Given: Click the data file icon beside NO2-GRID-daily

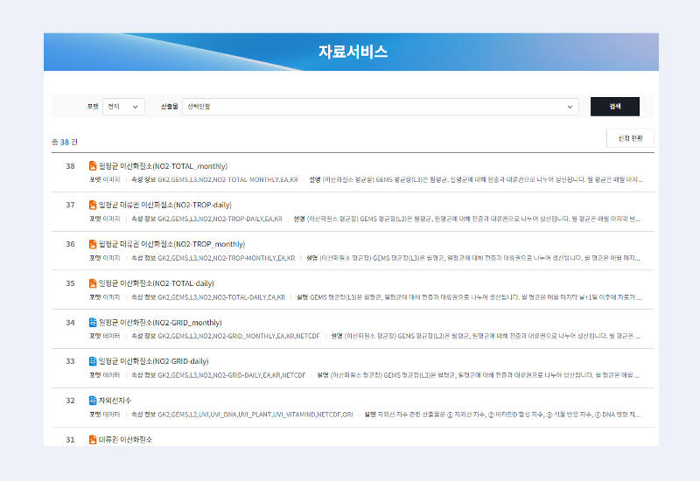Looking at the screenshot, I should [x=93, y=361].
